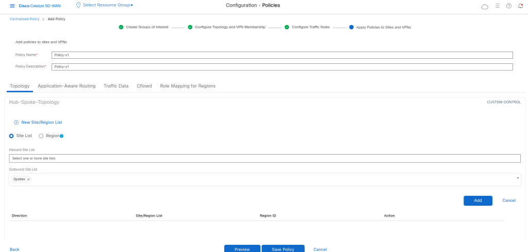
Task: Open the notifications bell
Action: 520,6
